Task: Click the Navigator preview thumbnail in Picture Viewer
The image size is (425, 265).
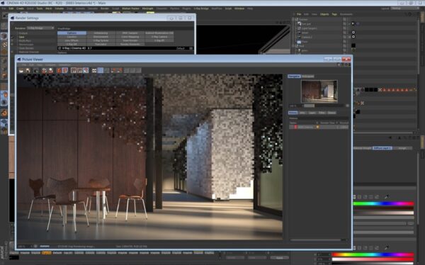Action: pos(319,91)
